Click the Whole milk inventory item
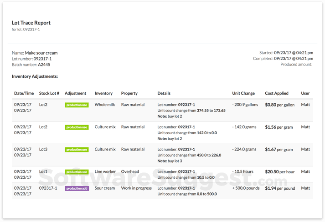The width and height of the screenshot is (325, 222). [x=106, y=105]
